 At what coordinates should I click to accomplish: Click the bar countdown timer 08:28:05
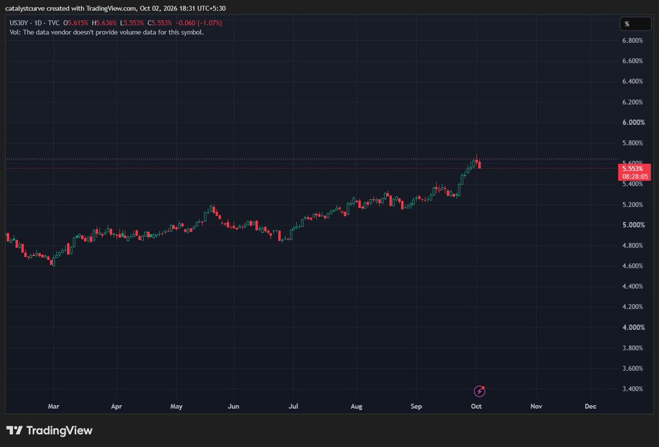tap(634, 177)
